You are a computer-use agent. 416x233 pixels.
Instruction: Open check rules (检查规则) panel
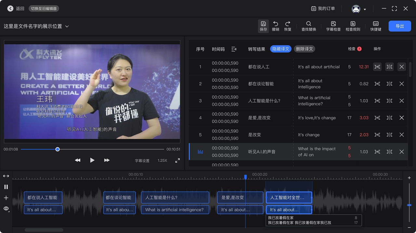[353, 26]
